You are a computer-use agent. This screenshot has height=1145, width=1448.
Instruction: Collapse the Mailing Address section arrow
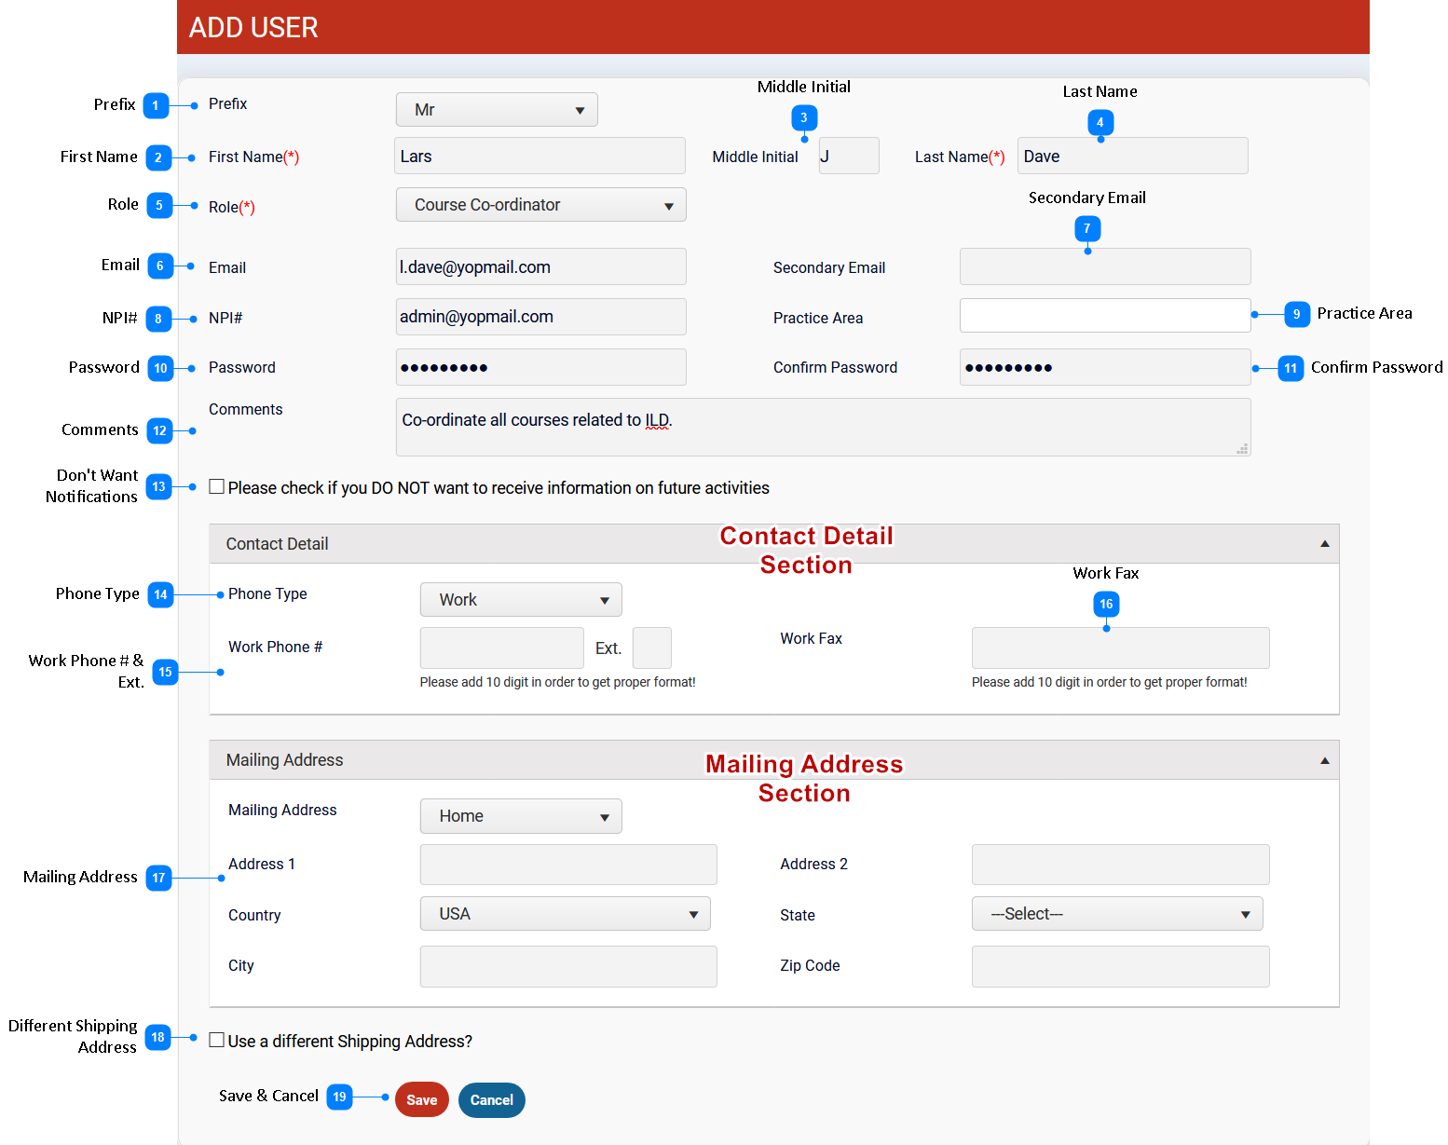[1324, 761]
